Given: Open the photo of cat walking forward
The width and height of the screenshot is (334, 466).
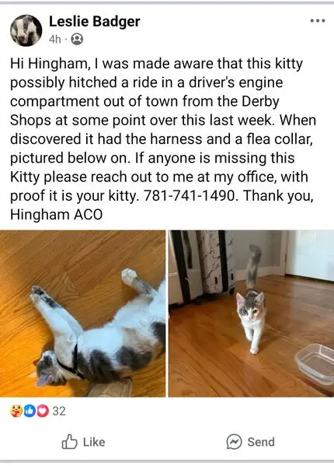Looking at the screenshot, I should pyautogui.click(x=251, y=314).
